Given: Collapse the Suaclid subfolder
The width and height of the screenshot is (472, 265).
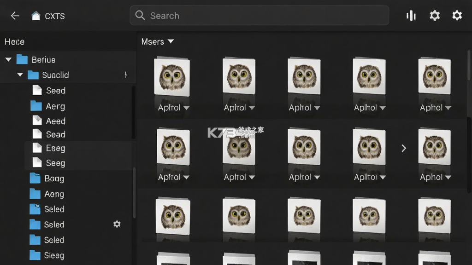Looking at the screenshot, I should click(x=20, y=75).
